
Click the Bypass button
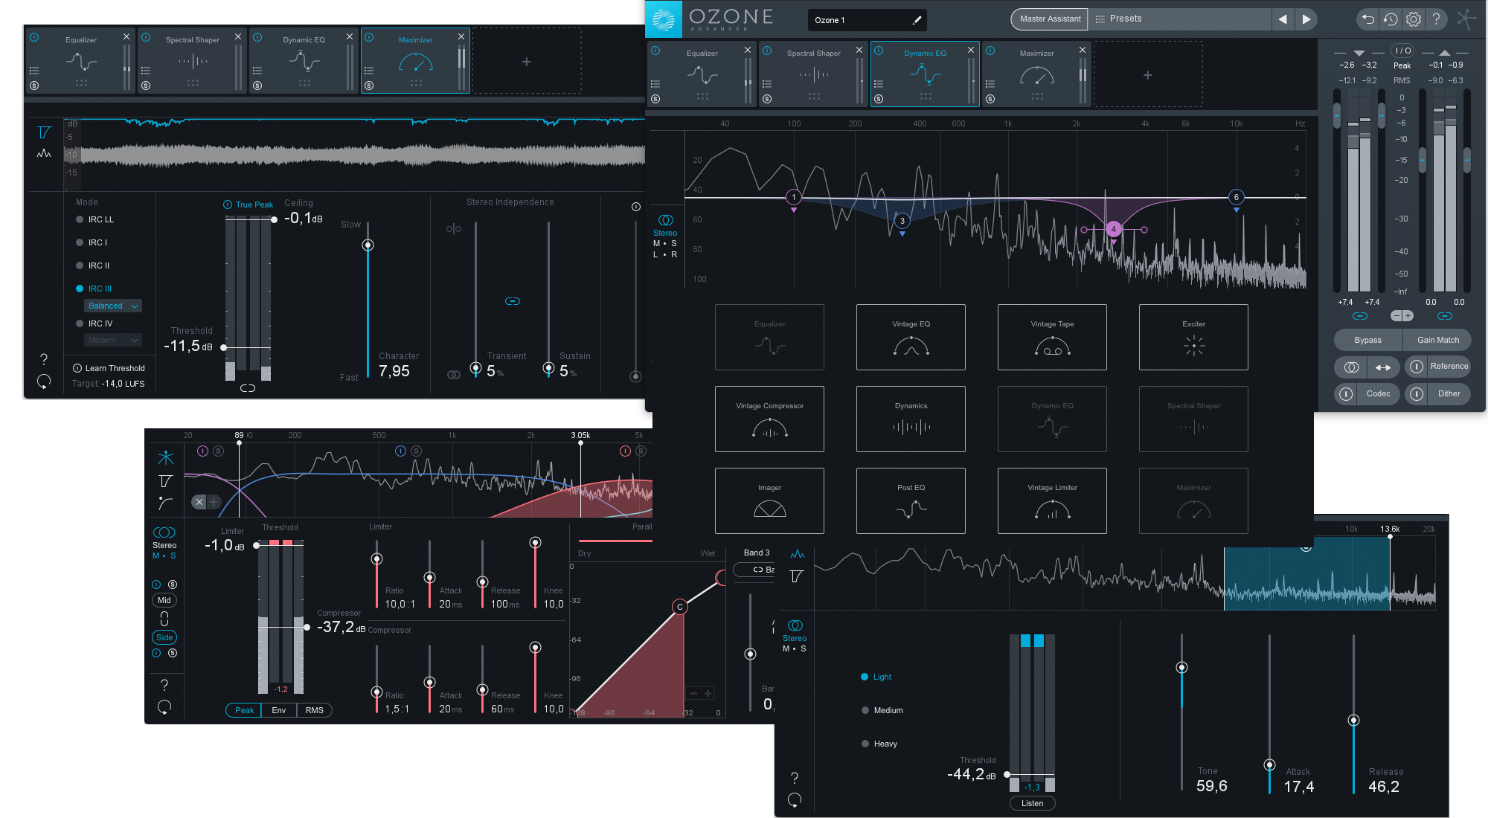(1367, 340)
